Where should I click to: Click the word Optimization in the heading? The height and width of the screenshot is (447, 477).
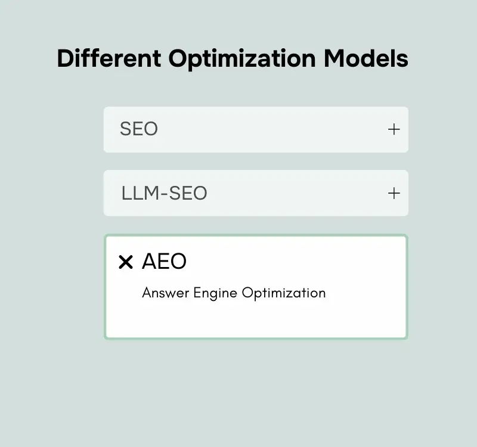242,58
